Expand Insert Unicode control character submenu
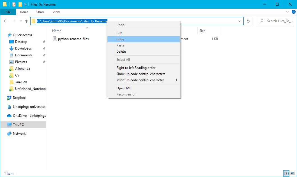This screenshot has width=297, height=177. [x=176, y=80]
